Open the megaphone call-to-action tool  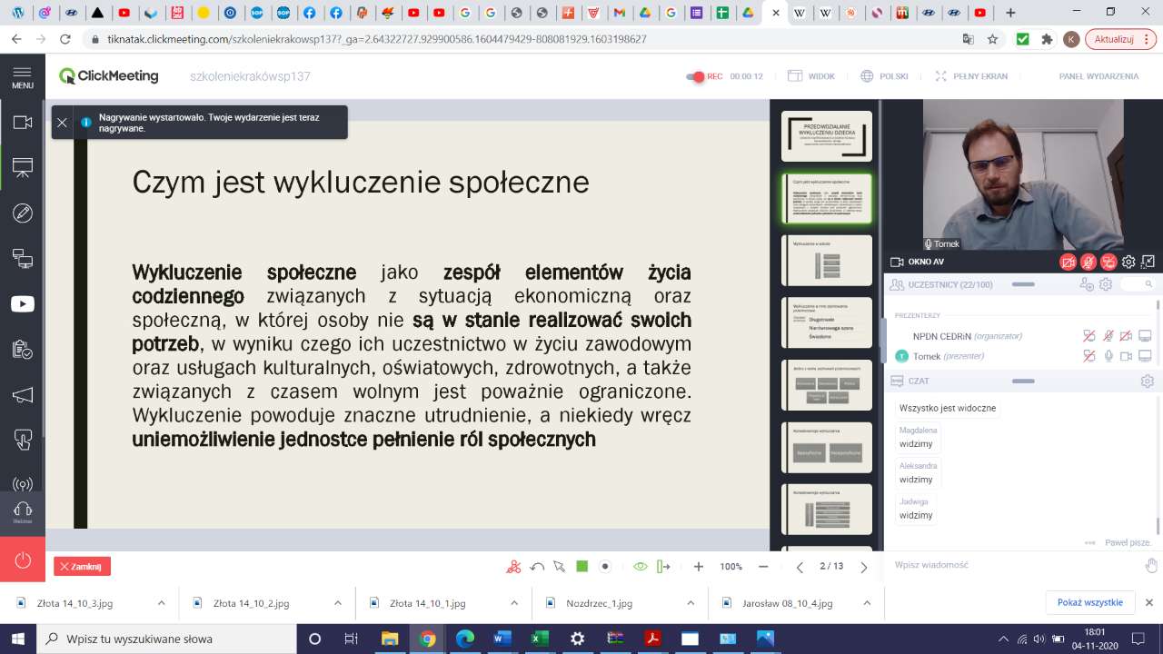coord(22,395)
